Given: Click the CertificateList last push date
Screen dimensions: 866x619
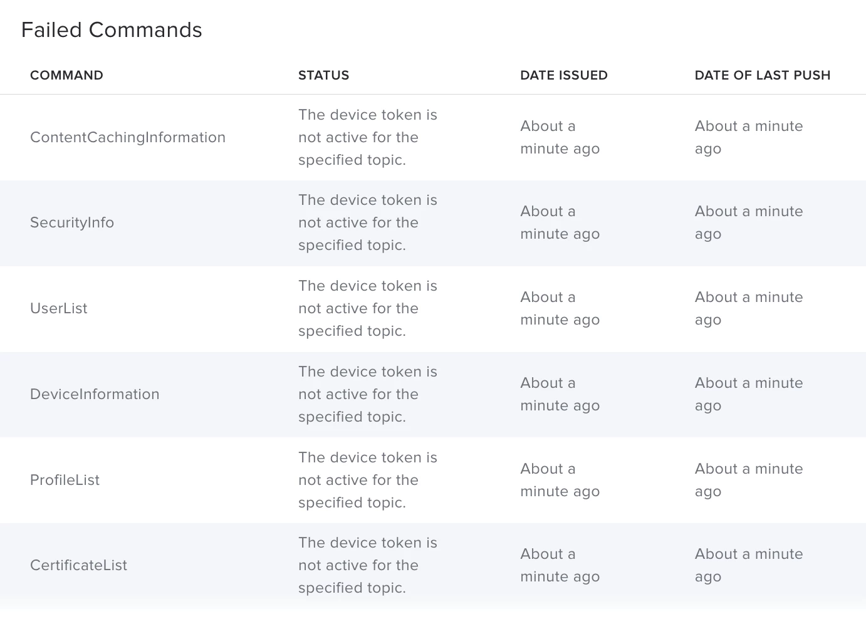Looking at the screenshot, I should tap(749, 565).
